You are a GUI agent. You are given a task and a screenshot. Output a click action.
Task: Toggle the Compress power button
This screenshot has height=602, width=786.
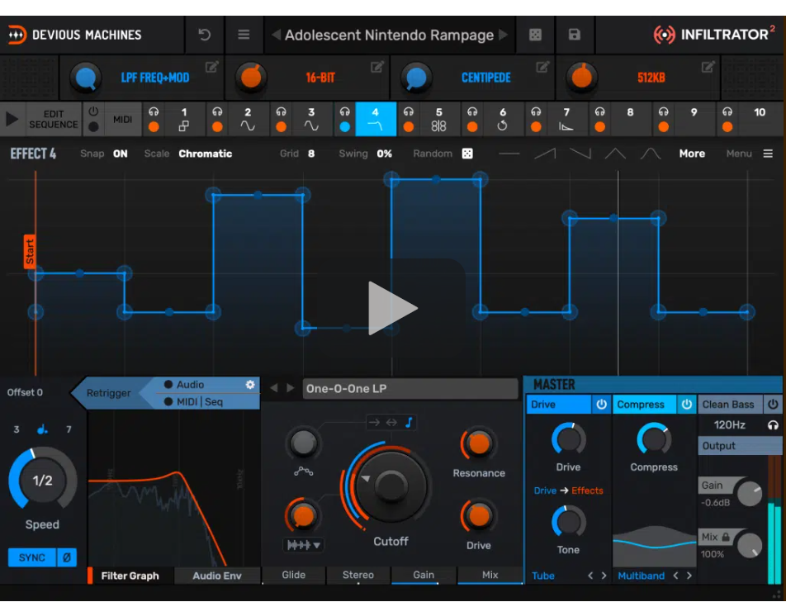[686, 405]
